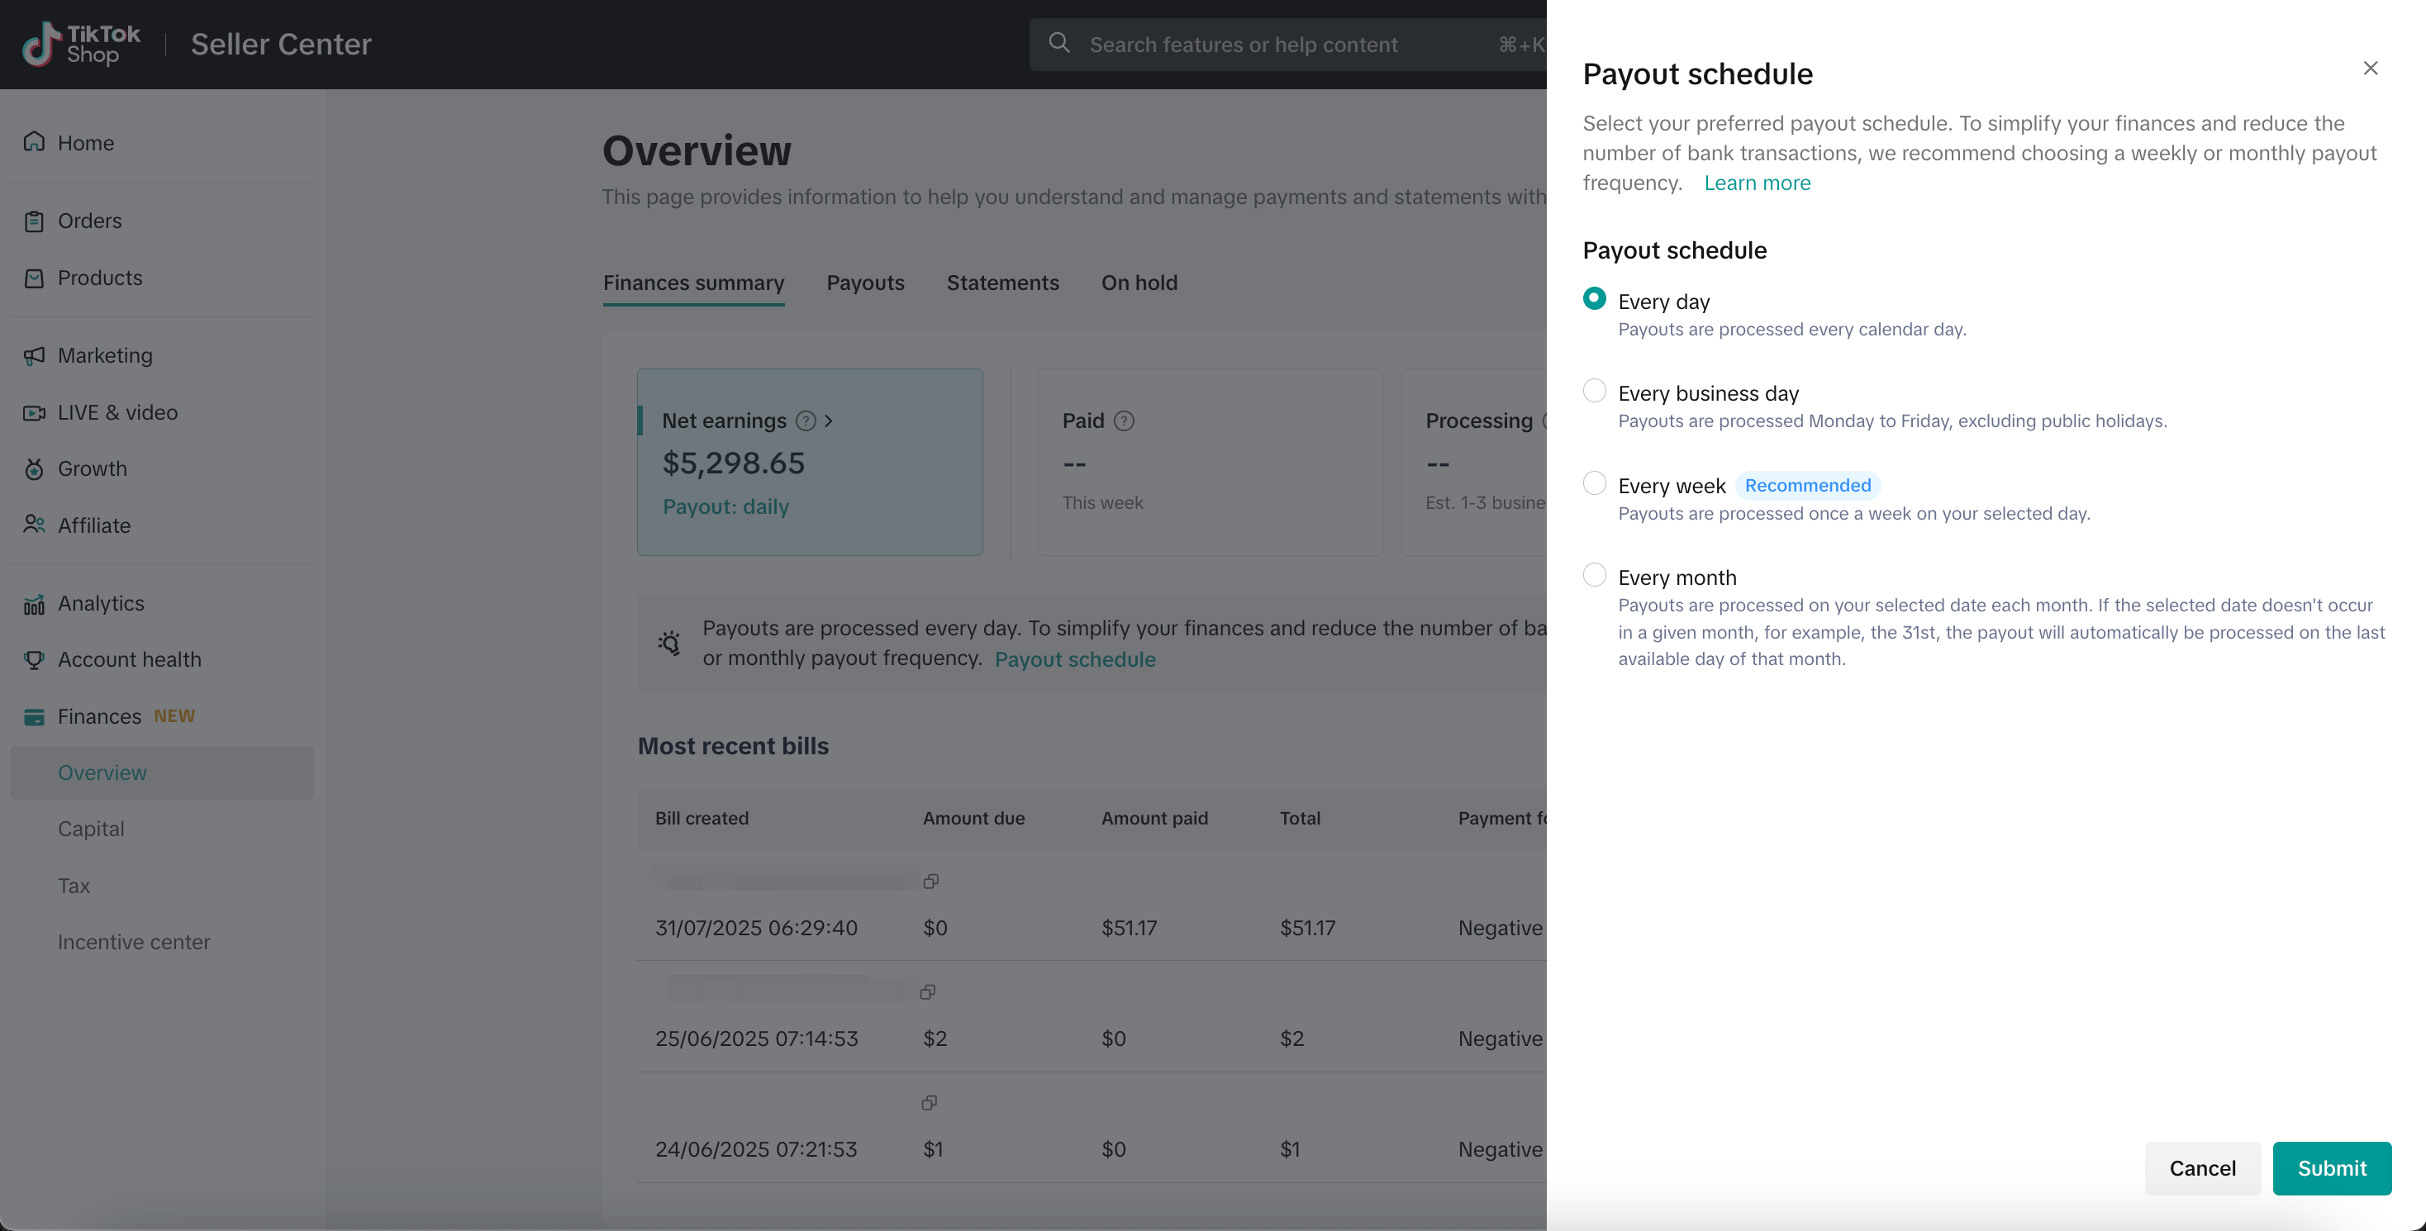This screenshot has width=2426, height=1231.
Task: Click the Home sidebar icon
Action: 34,142
